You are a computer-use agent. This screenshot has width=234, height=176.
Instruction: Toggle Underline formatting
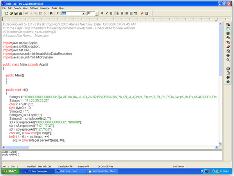[x=111, y=13]
